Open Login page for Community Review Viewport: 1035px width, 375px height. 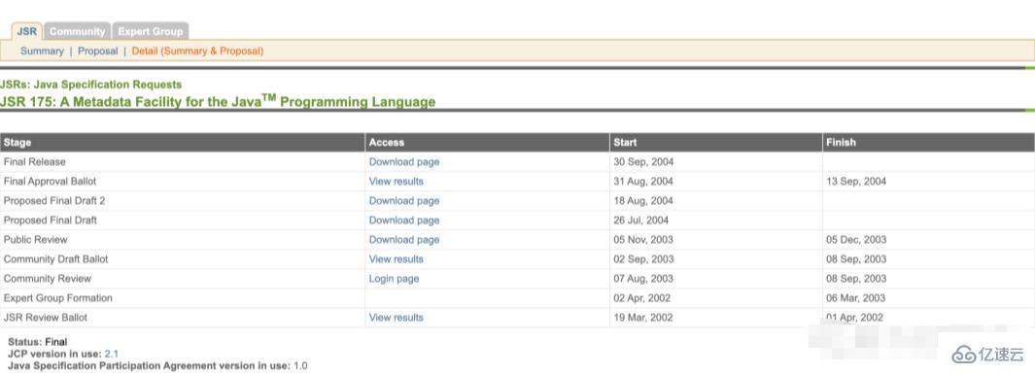click(x=394, y=279)
